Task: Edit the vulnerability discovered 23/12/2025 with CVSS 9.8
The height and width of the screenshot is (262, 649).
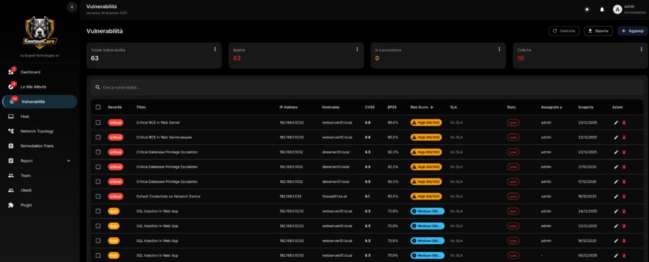Action: [x=616, y=122]
